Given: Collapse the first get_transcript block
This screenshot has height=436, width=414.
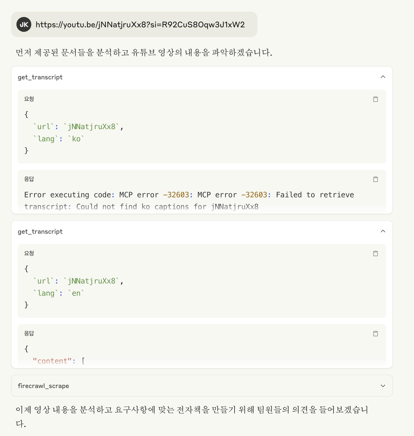Looking at the screenshot, I should [383, 77].
